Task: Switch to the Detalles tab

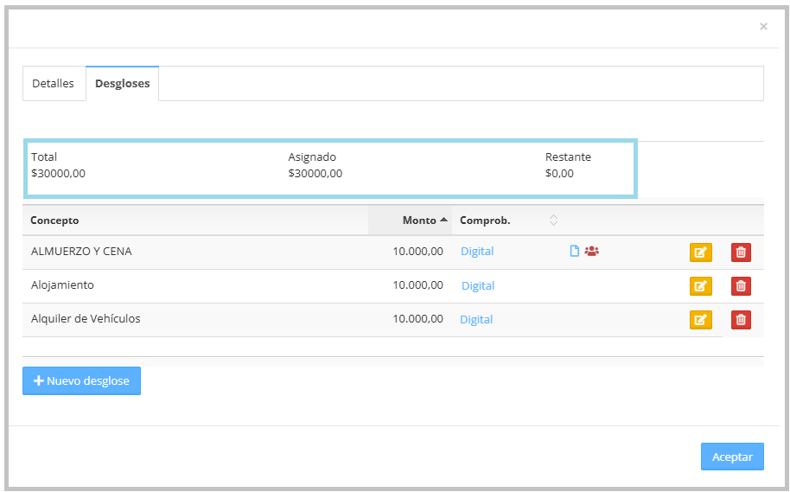Action: [54, 84]
